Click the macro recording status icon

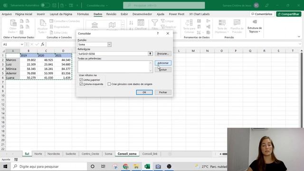(x=16, y=160)
